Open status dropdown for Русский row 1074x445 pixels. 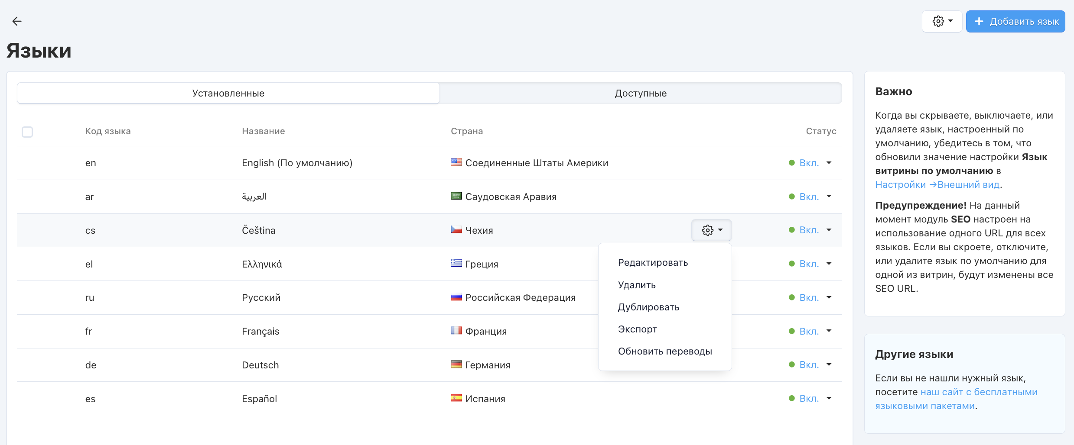click(828, 297)
